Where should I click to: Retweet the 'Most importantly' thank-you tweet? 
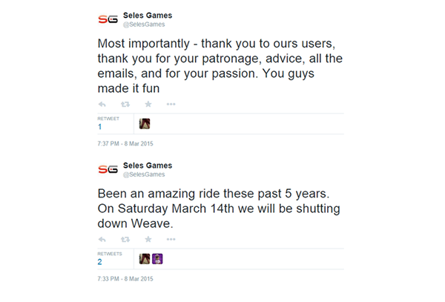click(125, 105)
